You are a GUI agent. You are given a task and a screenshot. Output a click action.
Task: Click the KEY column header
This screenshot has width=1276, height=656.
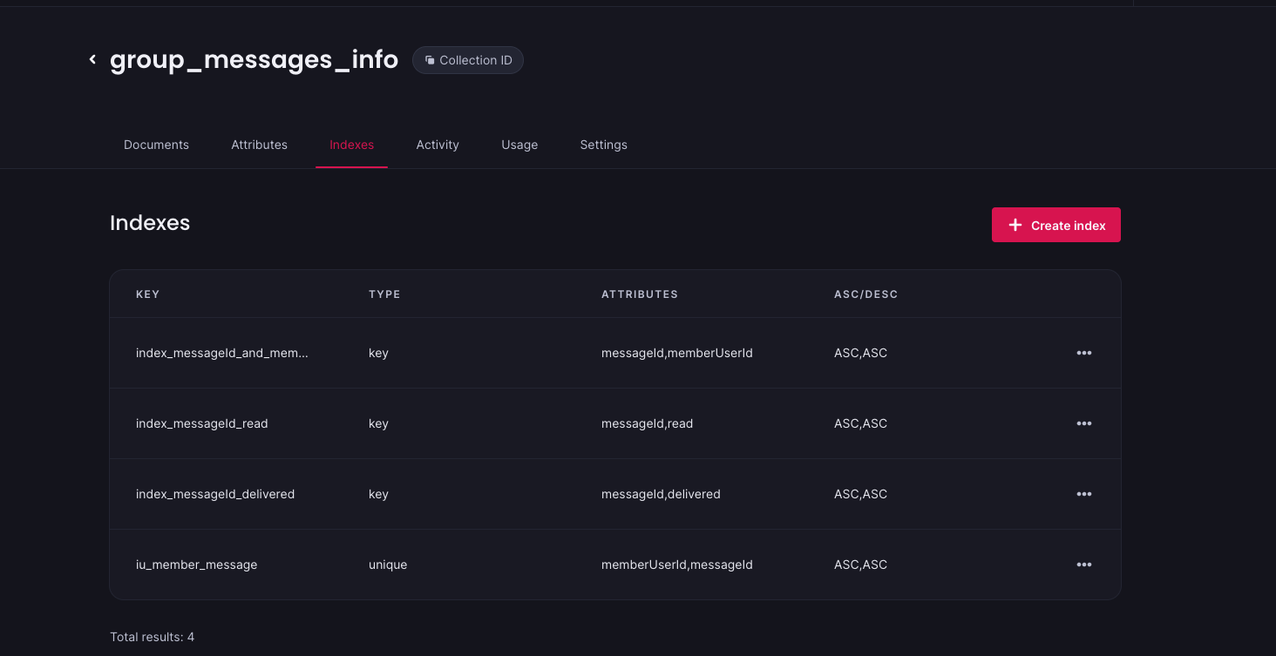148,294
